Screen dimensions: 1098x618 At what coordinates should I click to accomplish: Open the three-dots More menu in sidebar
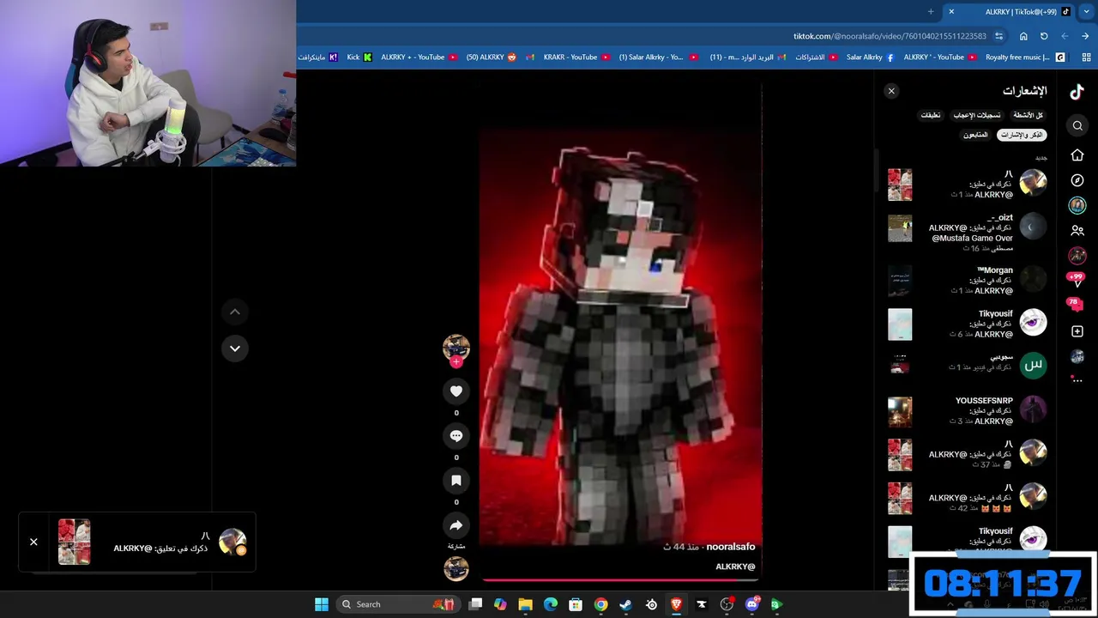[x=1077, y=380]
